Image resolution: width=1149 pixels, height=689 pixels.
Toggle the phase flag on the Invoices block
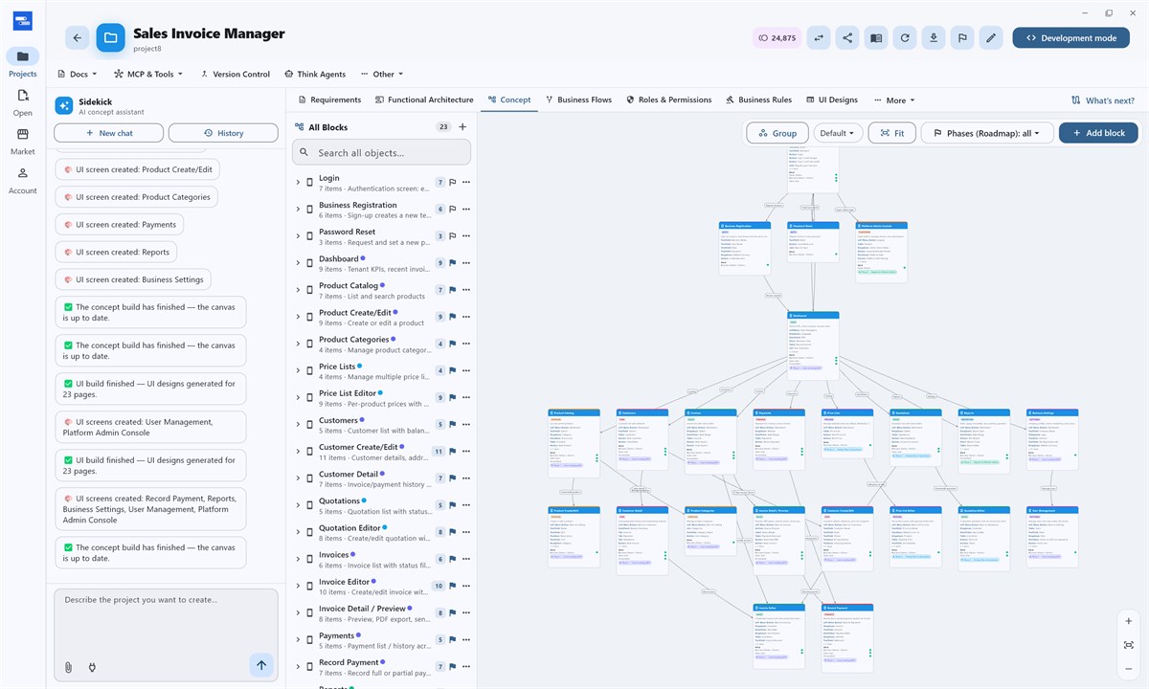click(x=453, y=558)
